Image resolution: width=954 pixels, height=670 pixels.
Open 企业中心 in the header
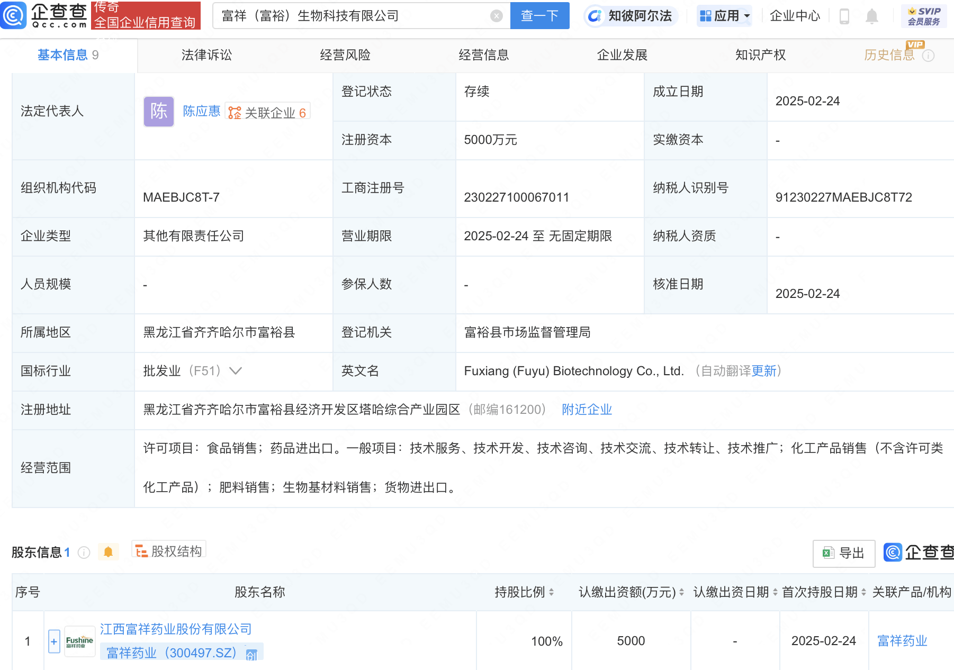click(795, 16)
